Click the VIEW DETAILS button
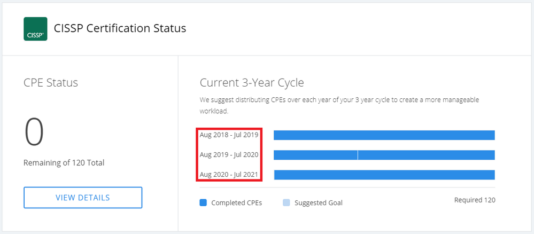534x234 pixels. (x=83, y=198)
